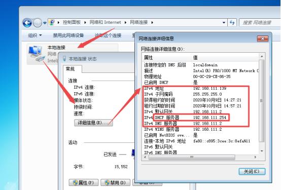Click 禁用此网络设备 in the toolbar
The height and width of the screenshot is (190, 281).
click(68, 35)
